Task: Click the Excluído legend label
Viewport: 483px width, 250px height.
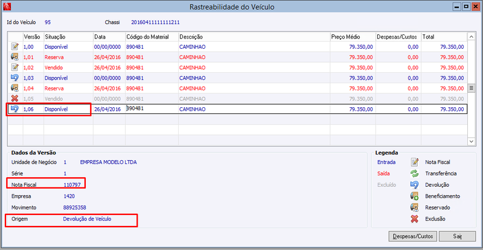Action: pos(386,185)
